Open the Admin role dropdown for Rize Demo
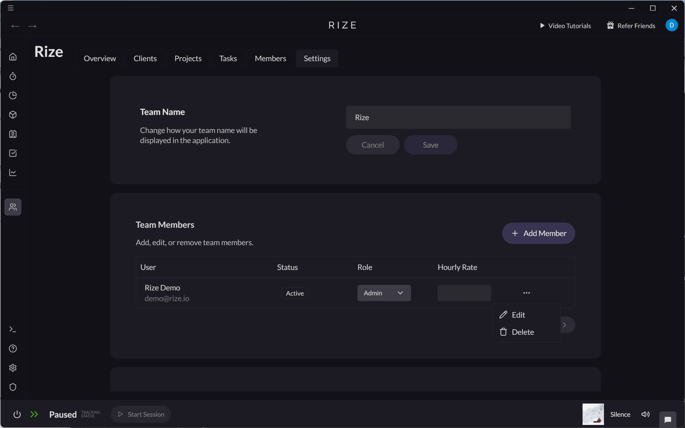685x428 pixels. (384, 293)
